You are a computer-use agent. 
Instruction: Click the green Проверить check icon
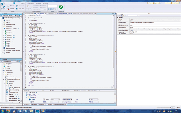[61, 7]
